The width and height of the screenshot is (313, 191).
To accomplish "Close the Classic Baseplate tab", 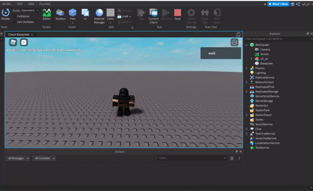I will coord(32,34).
